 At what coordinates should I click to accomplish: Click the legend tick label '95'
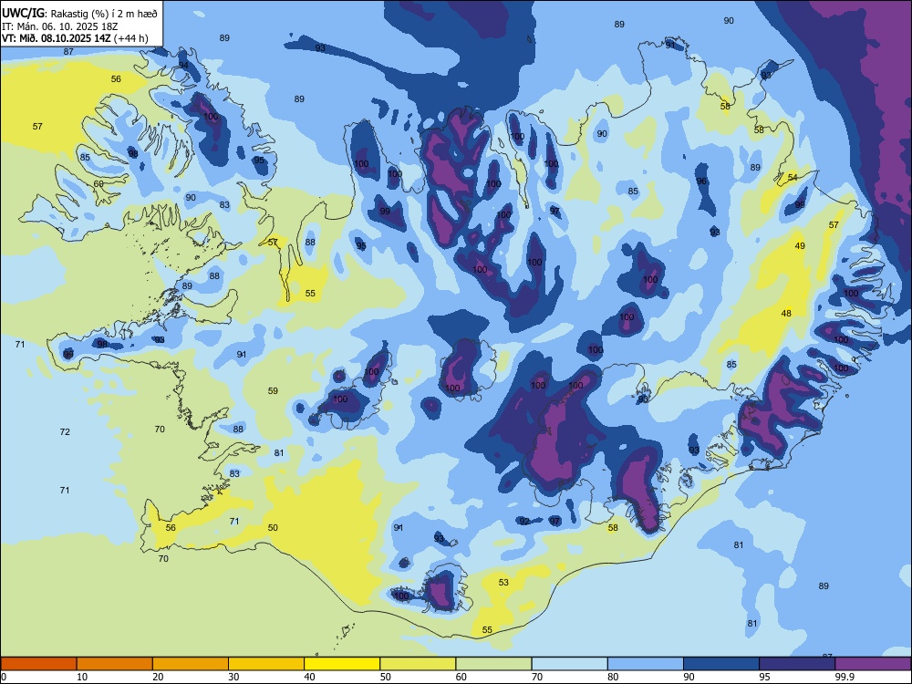(x=764, y=677)
